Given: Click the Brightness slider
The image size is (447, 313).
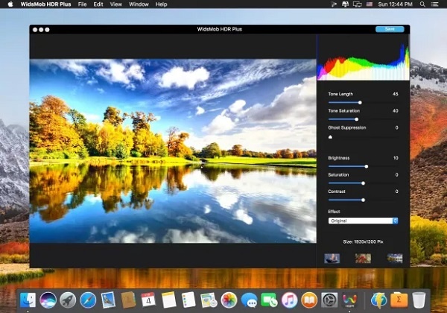Looking at the screenshot, I should (366, 166).
